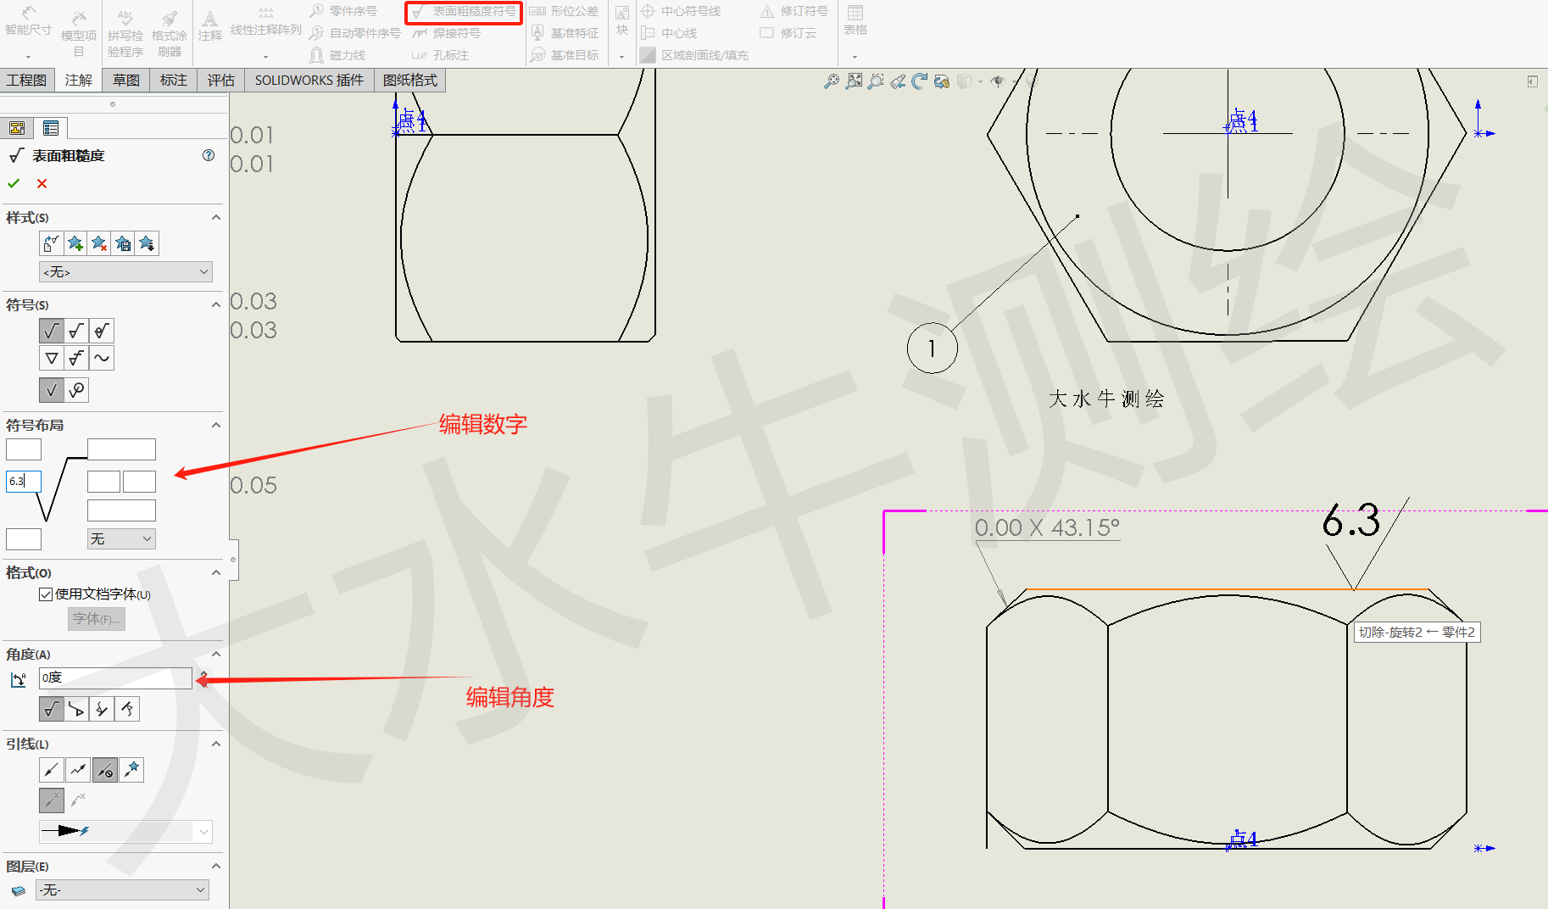The height and width of the screenshot is (909, 1548).
Task: Collapse the Style (样式) section
Action: tap(216, 218)
